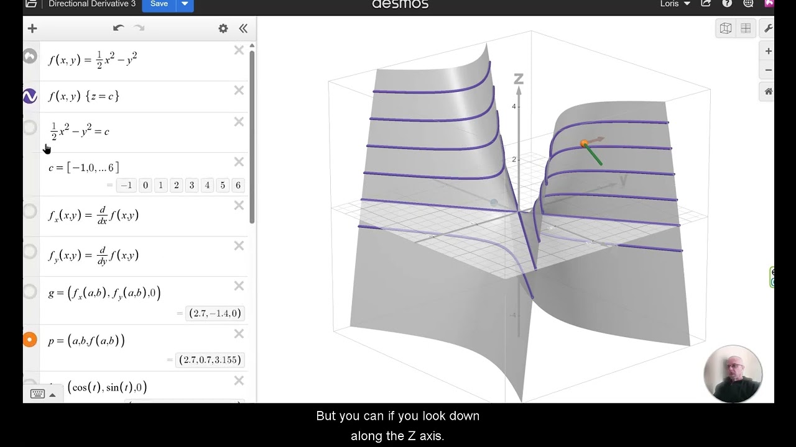
Task: Open the language selector globe
Action: point(748,4)
